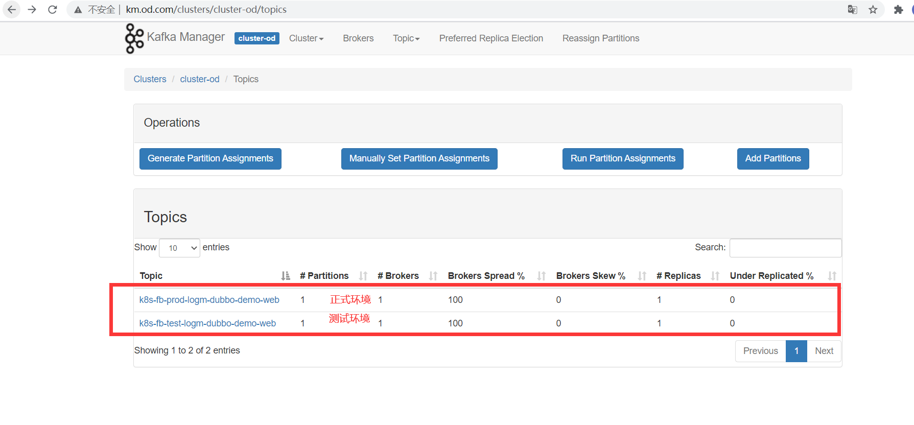Click the browser address bar URL
The height and width of the screenshot is (425, 914).
click(x=206, y=10)
